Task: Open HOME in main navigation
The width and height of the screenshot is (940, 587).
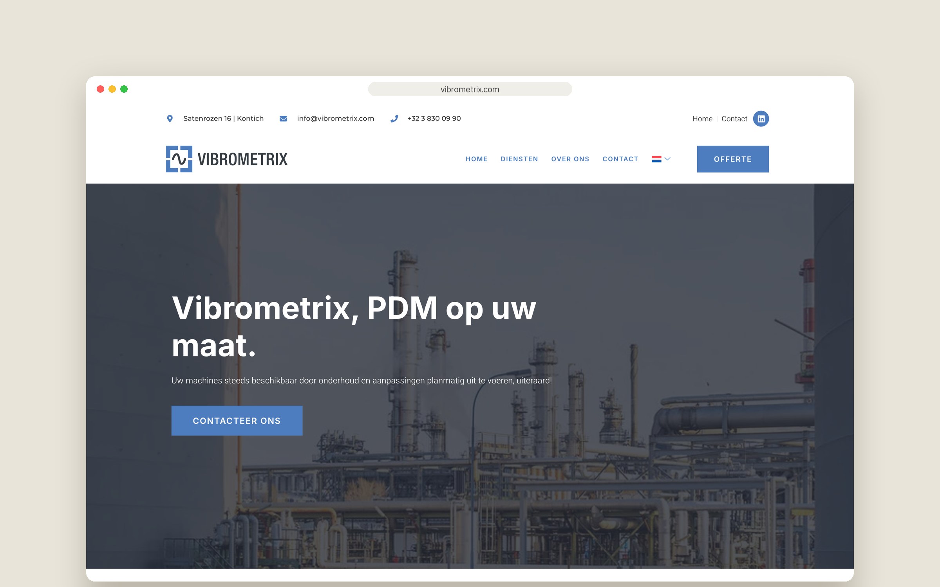Action: [476, 159]
